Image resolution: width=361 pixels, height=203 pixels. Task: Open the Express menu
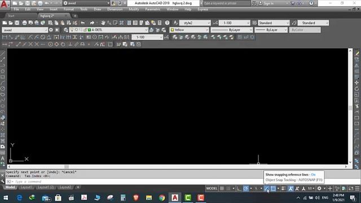coord(202,10)
